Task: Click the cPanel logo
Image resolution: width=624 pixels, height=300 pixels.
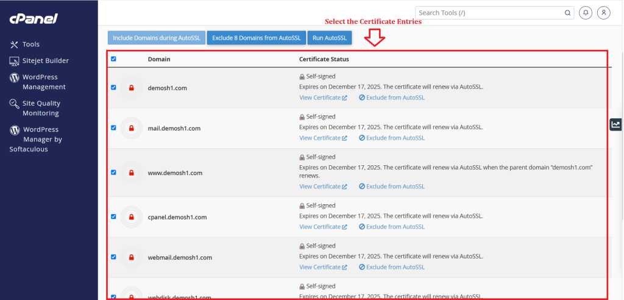Action: (x=34, y=18)
